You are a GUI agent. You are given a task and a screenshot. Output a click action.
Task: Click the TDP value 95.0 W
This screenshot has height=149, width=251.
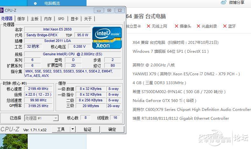tap(83, 35)
